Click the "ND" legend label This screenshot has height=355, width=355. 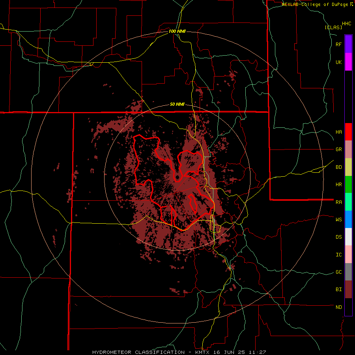tap(339, 307)
